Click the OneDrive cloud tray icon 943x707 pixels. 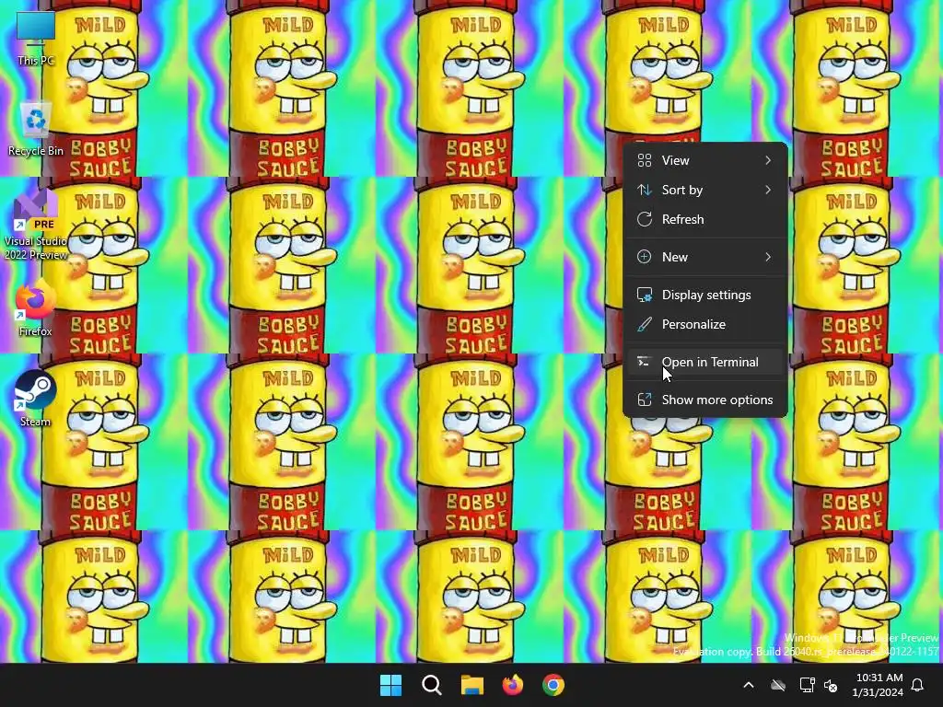coord(778,685)
